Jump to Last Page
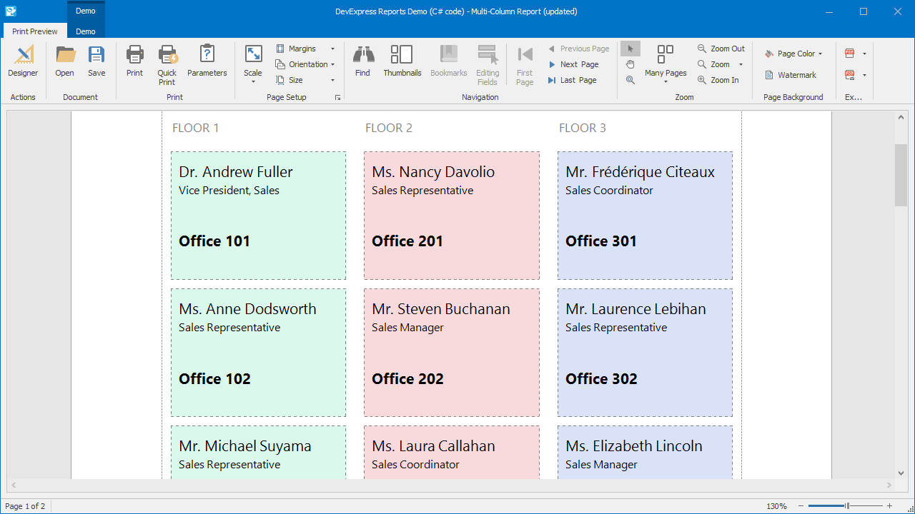 coord(572,80)
